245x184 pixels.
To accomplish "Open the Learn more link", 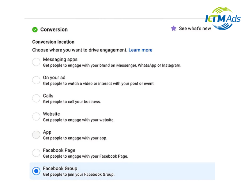I will (140, 50).
